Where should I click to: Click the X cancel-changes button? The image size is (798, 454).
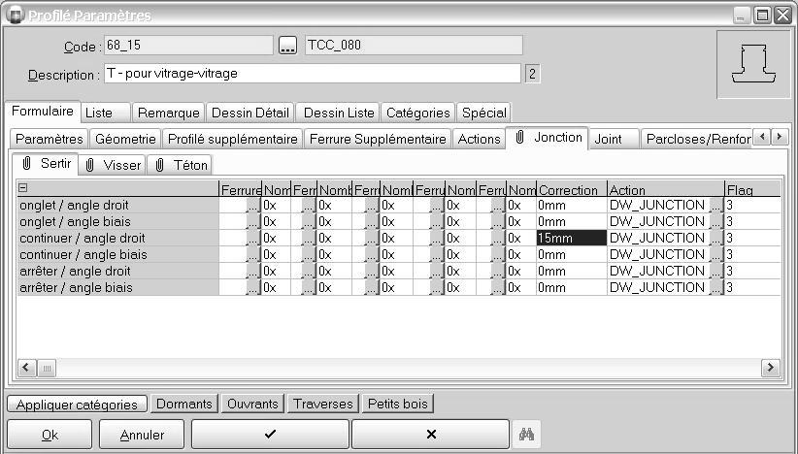pos(431,435)
